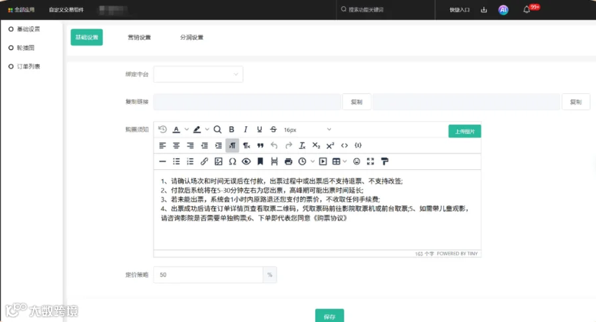
Task: Focus the header search box
Action: (x=385, y=9)
